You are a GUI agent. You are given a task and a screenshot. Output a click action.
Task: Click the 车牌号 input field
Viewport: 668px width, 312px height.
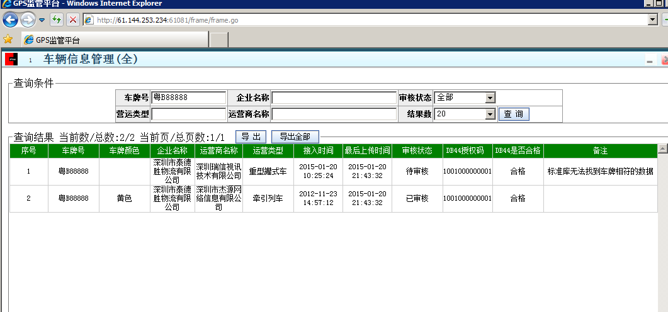coord(189,97)
